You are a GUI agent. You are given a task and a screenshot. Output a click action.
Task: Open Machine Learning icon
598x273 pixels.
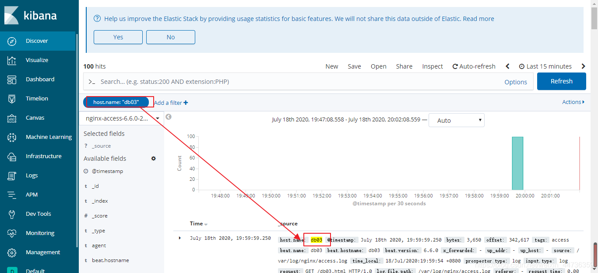12,137
